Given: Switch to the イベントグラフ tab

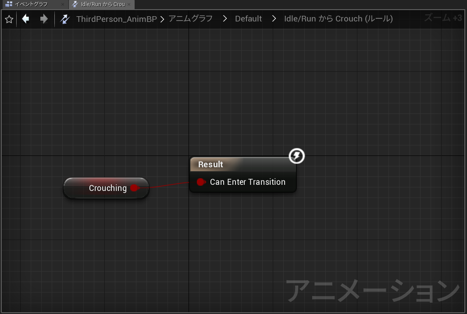Looking at the screenshot, I should click(35, 4).
